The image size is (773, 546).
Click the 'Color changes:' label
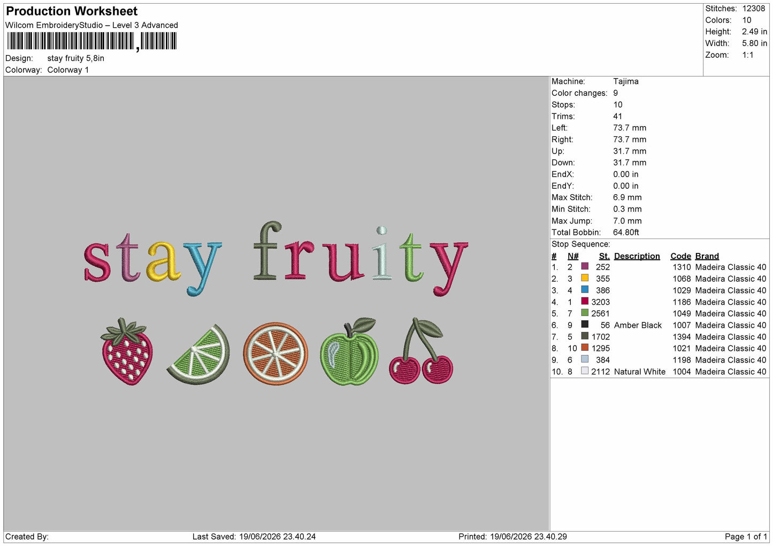point(579,93)
